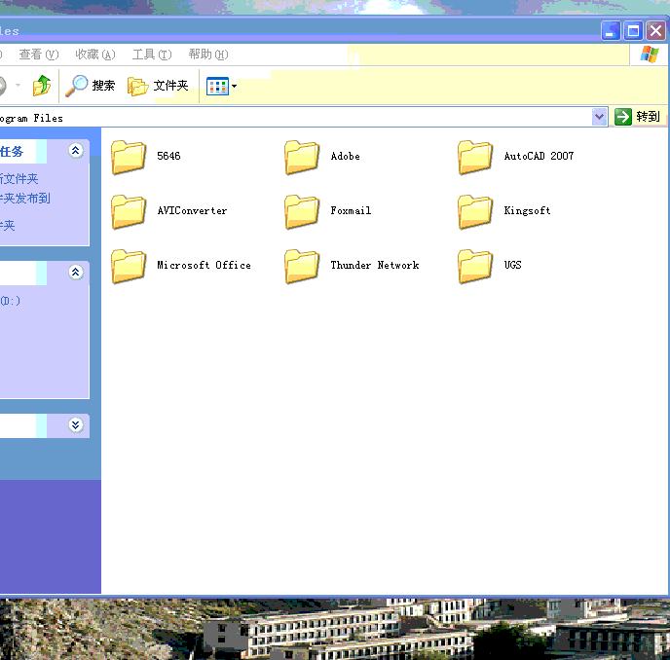Click the Microsoft Office folder name
670x660 pixels.
(204, 265)
